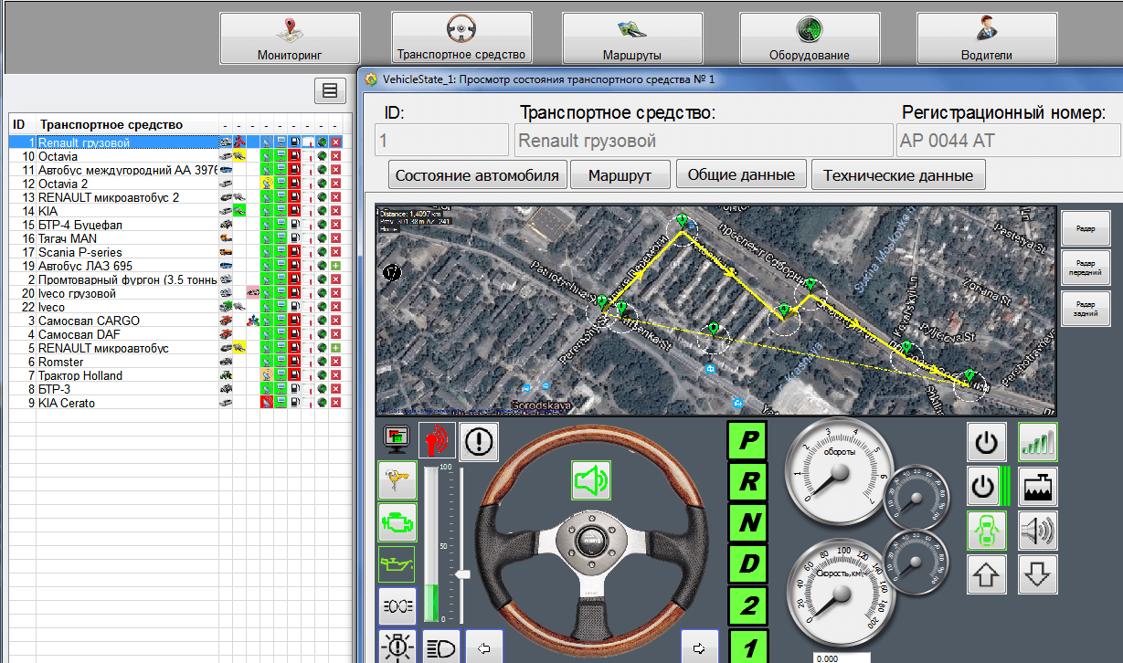Click the Renault грузовой name field
This screenshot has width=1123, height=663.
703,141
